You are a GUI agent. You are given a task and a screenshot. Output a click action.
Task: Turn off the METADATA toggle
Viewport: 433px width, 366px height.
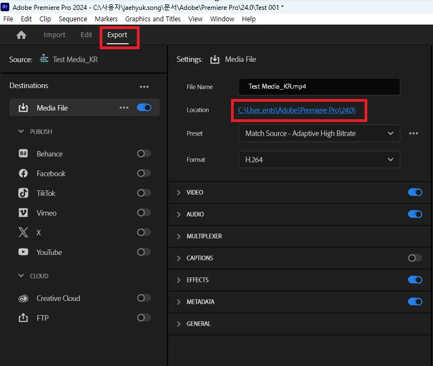(x=415, y=301)
